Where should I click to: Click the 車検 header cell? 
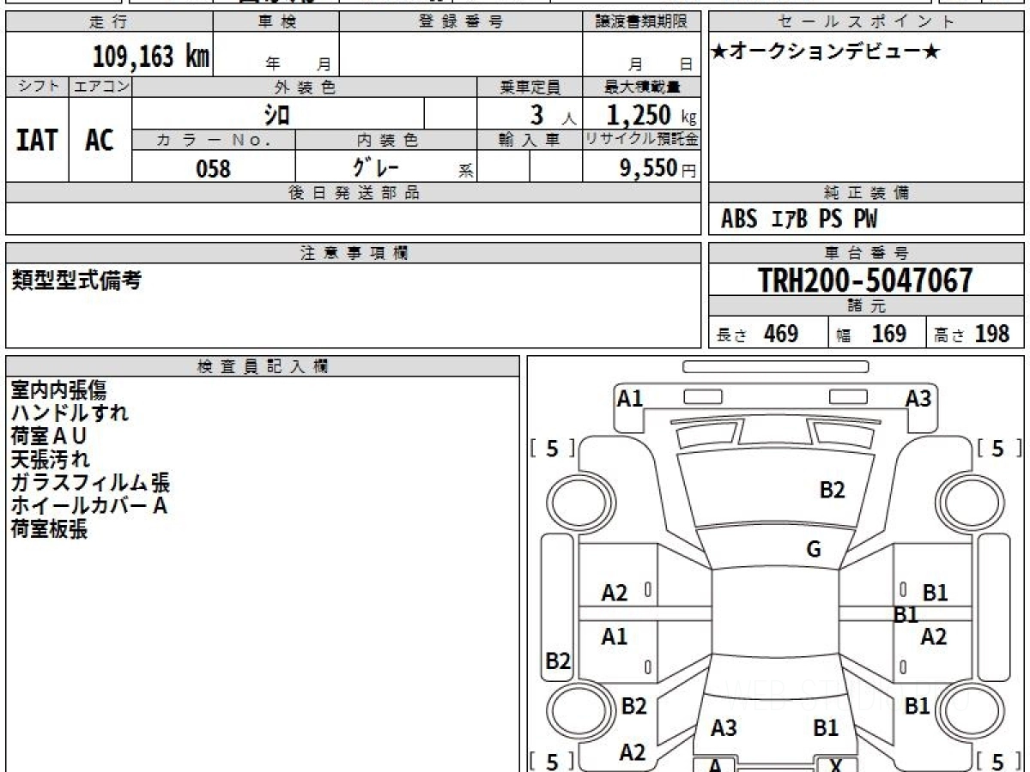click(x=276, y=22)
